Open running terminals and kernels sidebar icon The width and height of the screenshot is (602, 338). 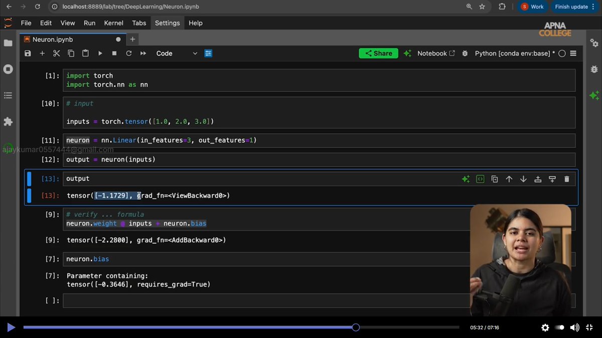point(8,69)
